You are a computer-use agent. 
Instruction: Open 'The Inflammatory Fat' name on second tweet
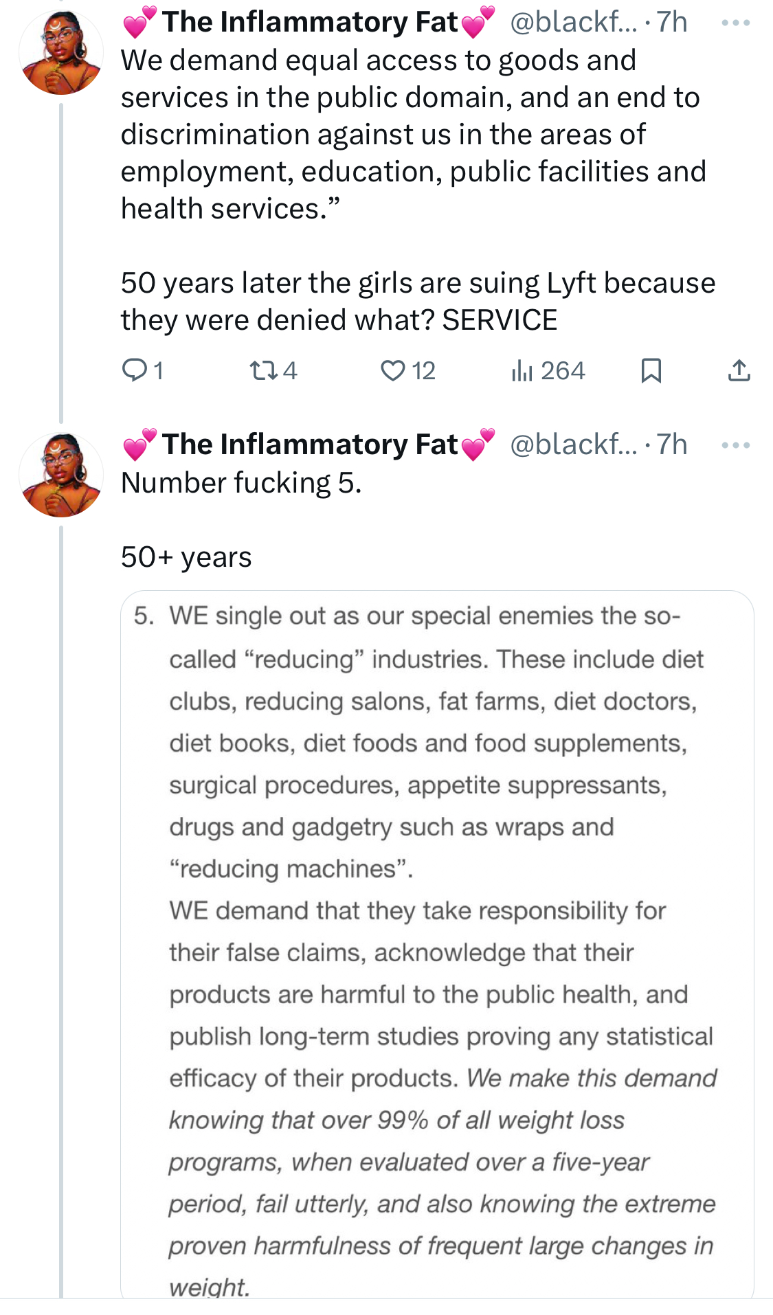point(309,445)
